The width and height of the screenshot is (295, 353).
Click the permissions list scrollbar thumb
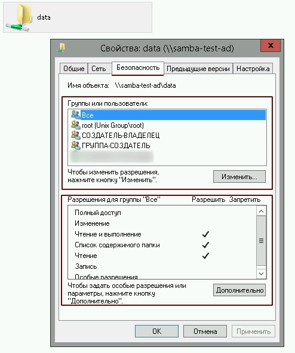(x=261, y=241)
